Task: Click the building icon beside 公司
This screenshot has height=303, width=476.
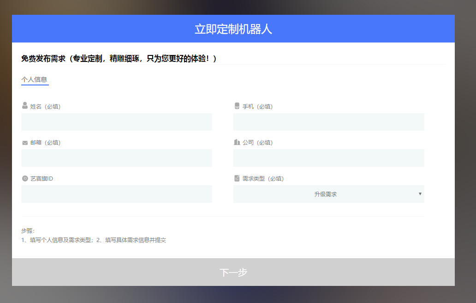Action: [x=237, y=142]
